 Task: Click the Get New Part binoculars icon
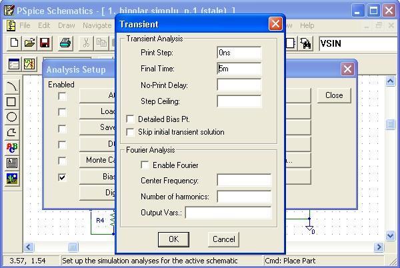[305, 43]
